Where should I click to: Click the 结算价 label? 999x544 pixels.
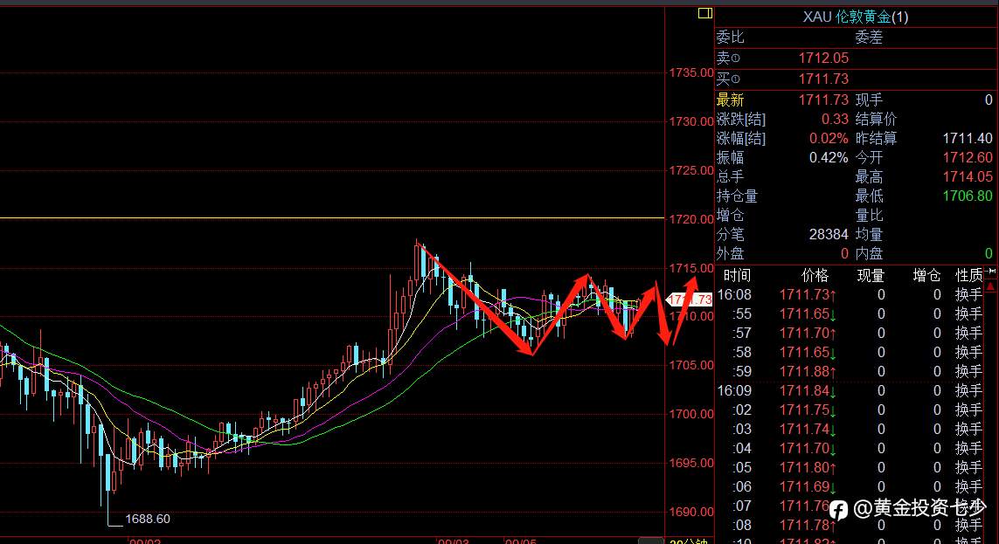876,119
